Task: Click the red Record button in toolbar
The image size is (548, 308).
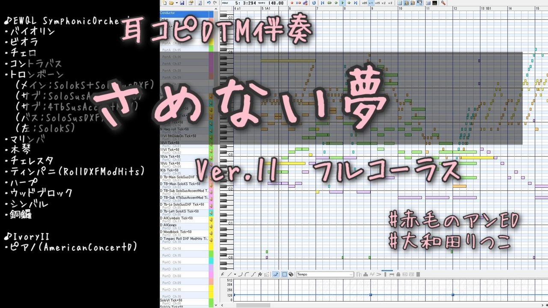Action: click(292, 3)
